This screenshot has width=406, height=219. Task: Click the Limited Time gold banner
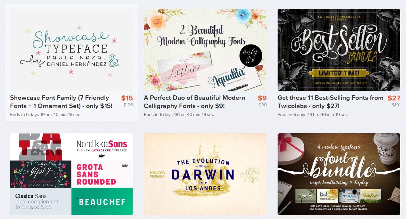point(339,73)
